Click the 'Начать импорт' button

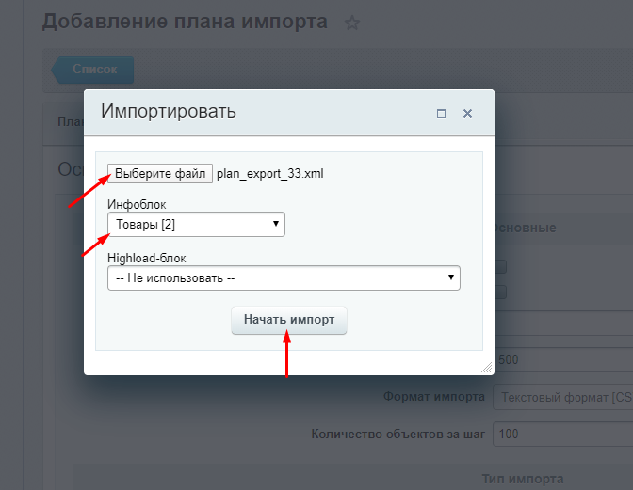click(x=289, y=320)
